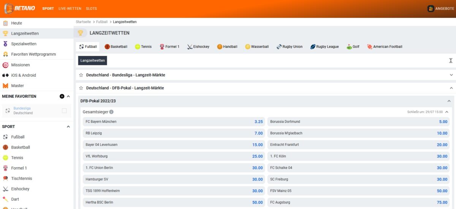Click the dark Langzeitwetten filter button
Screen dimensions: 456x209
[x=93, y=60]
